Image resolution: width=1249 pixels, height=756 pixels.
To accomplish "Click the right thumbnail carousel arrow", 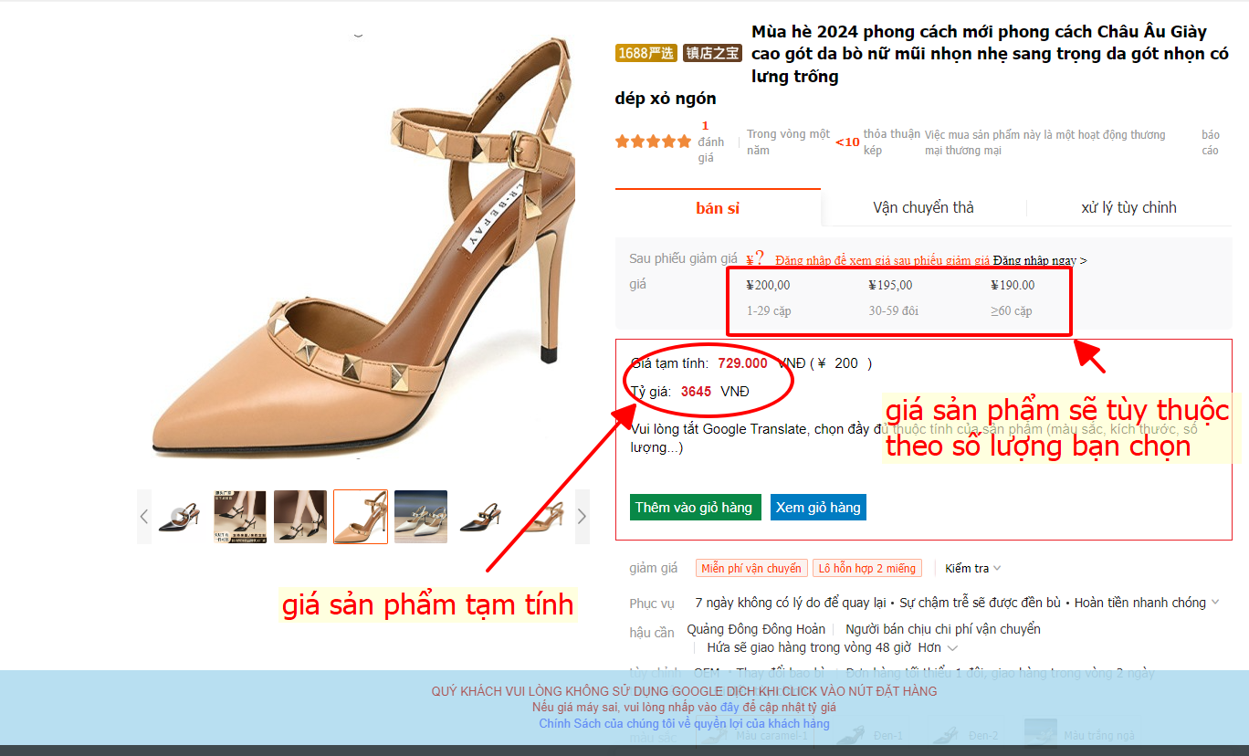I will (x=583, y=517).
